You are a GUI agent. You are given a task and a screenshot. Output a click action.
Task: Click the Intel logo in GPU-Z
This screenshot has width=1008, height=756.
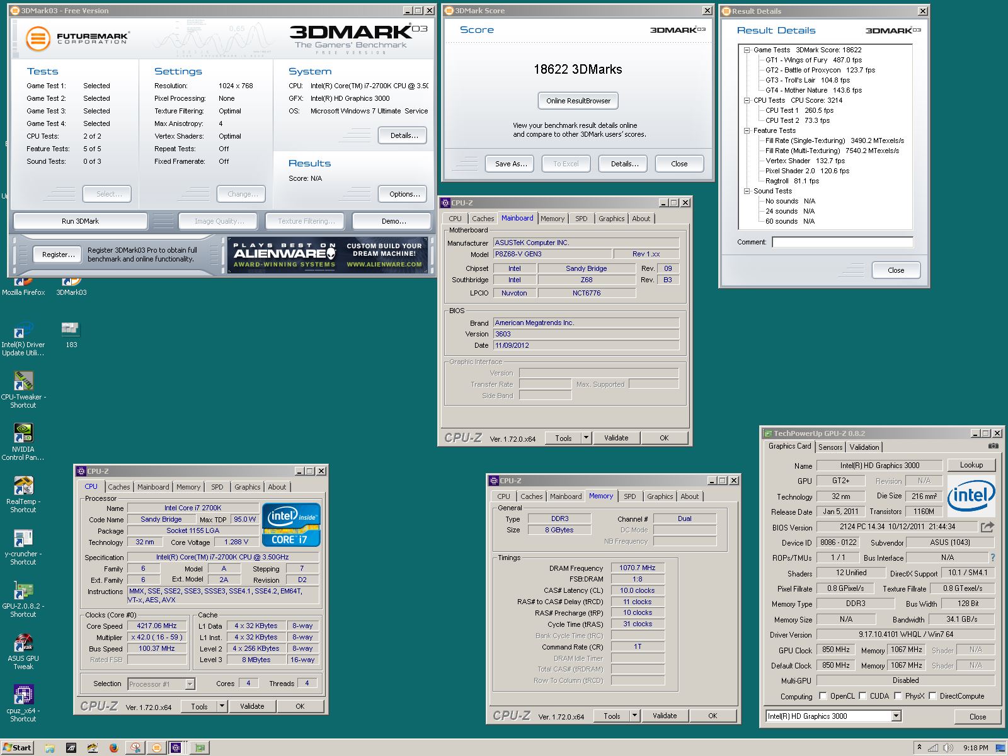point(971,495)
